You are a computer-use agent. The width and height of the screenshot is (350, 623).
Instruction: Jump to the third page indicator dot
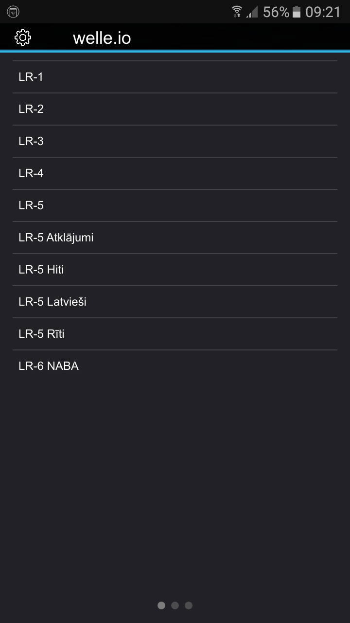point(189,605)
